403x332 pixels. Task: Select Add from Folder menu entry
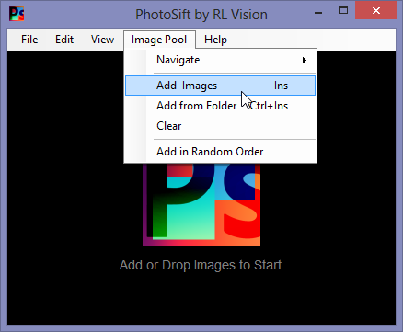coord(220,106)
